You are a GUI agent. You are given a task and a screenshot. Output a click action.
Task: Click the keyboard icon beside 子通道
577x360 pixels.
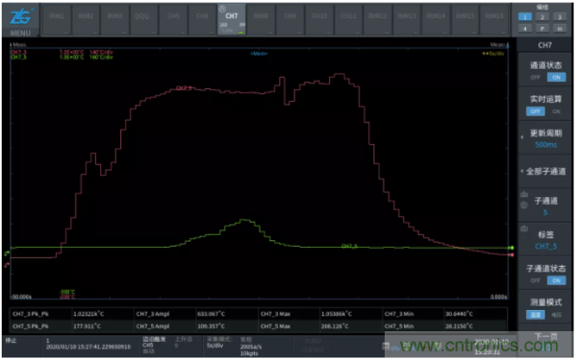click(524, 194)
